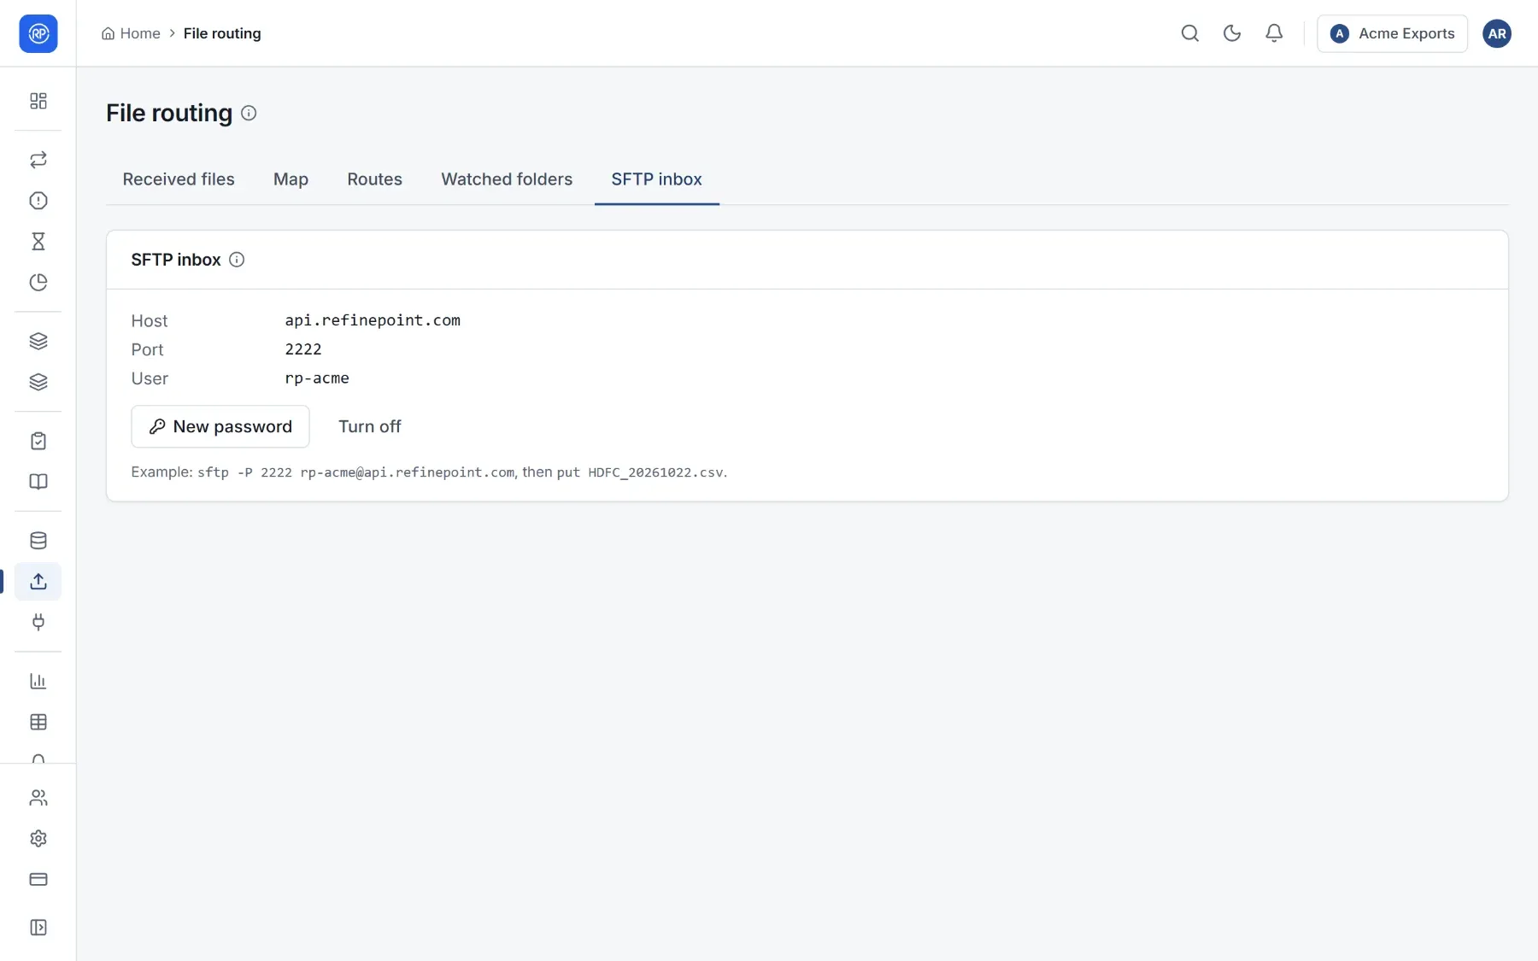
Task: Open the plug integrations sidebar icon
Action: tap(38, 622)
